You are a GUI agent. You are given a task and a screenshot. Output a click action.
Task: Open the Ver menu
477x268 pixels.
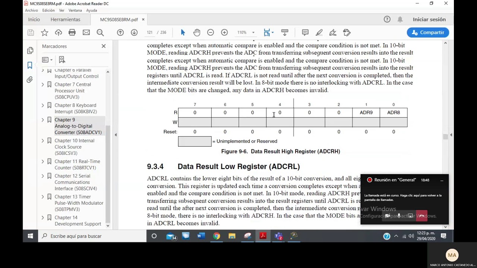(x=61, y=10)
